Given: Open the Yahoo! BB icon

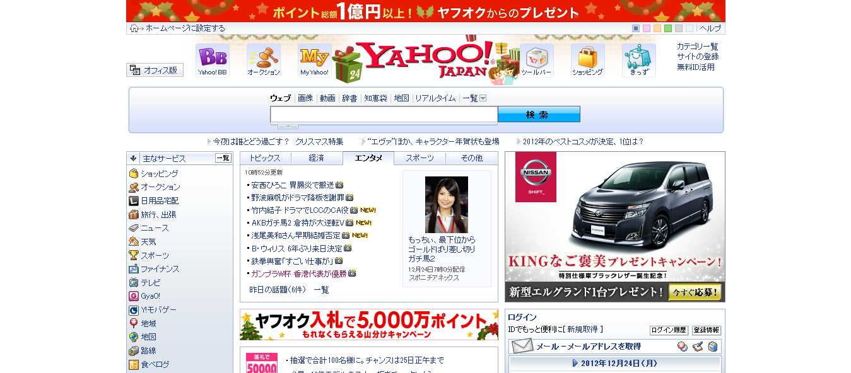Looking at the screenshot, I should coord(212,60).
